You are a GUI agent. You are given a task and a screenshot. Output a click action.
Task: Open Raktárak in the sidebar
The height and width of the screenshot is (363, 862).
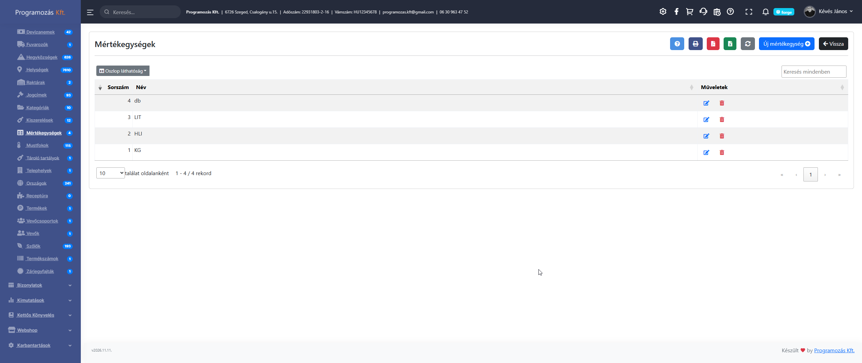point(35,82)
